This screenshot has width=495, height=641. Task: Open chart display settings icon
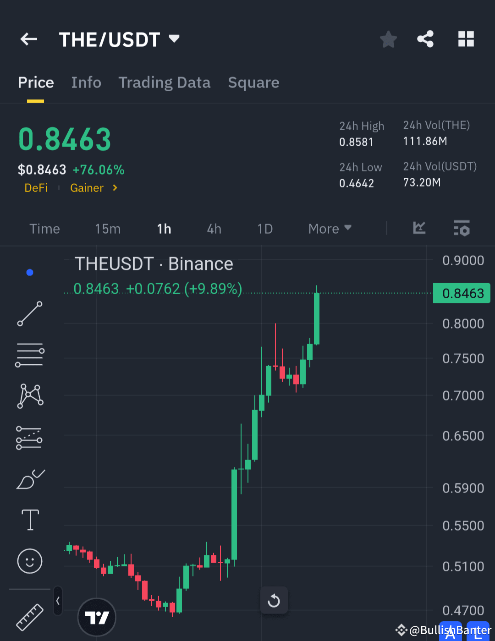(x=462, y=228)
